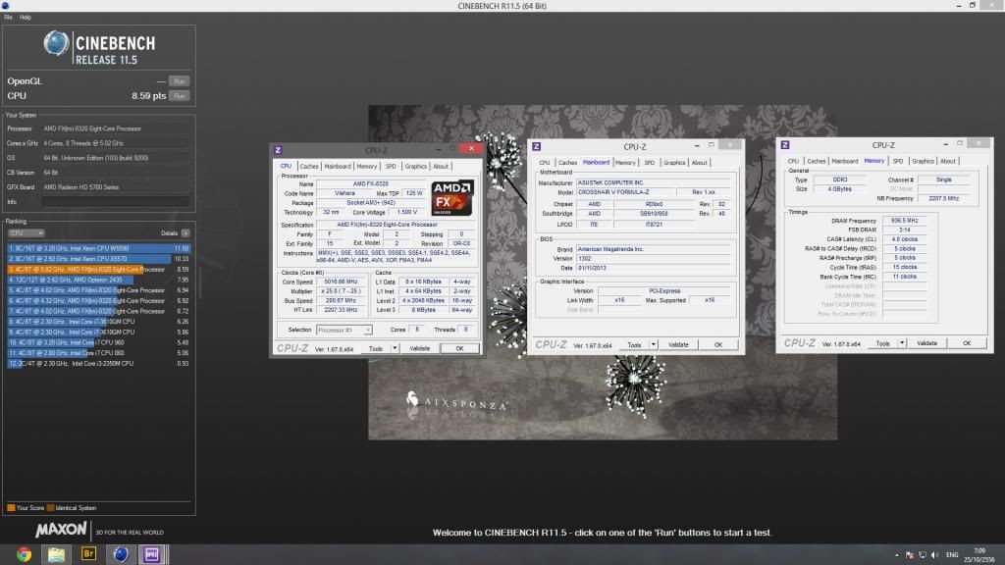Select Mainboard tab in CPU-Z processor window

click(338, 167)
